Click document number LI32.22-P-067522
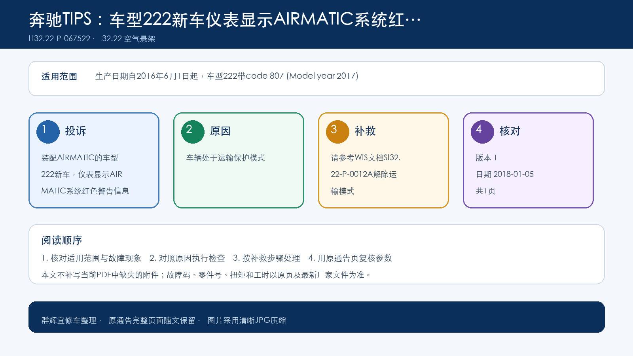Viewport: 633px width, 356px height. point(59,39)
